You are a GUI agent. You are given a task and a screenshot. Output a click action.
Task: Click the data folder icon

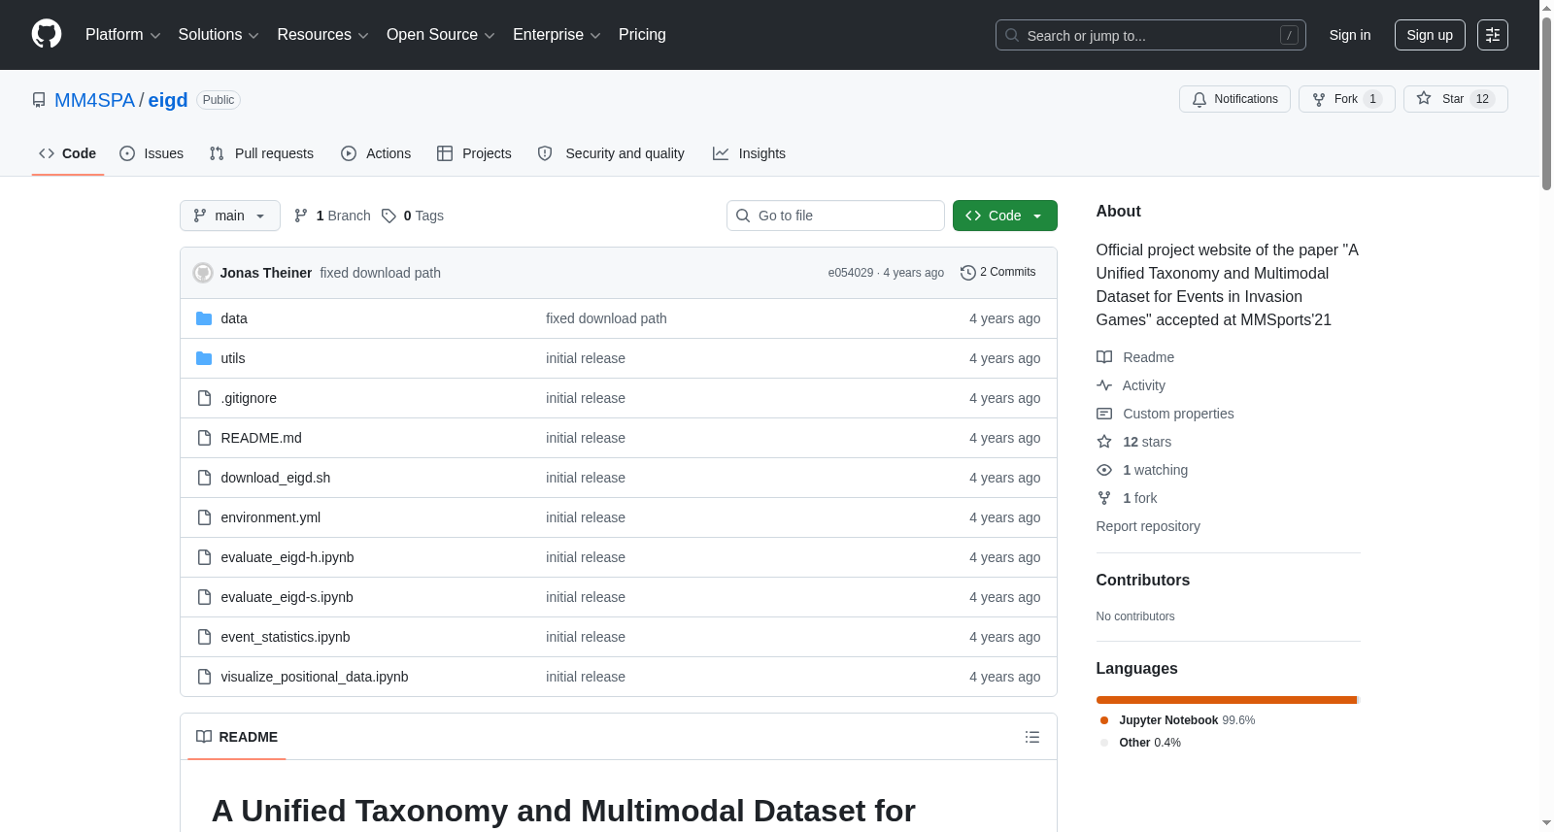pos(204,318)
